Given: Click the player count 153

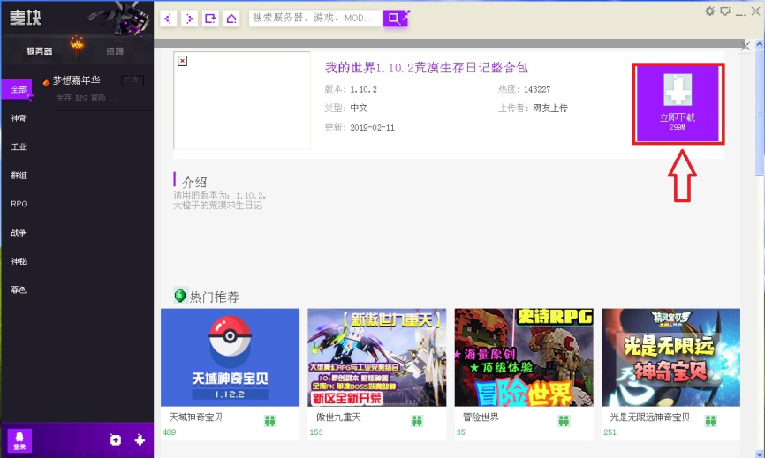Looking at the screenshot, I should click(316, 432).
